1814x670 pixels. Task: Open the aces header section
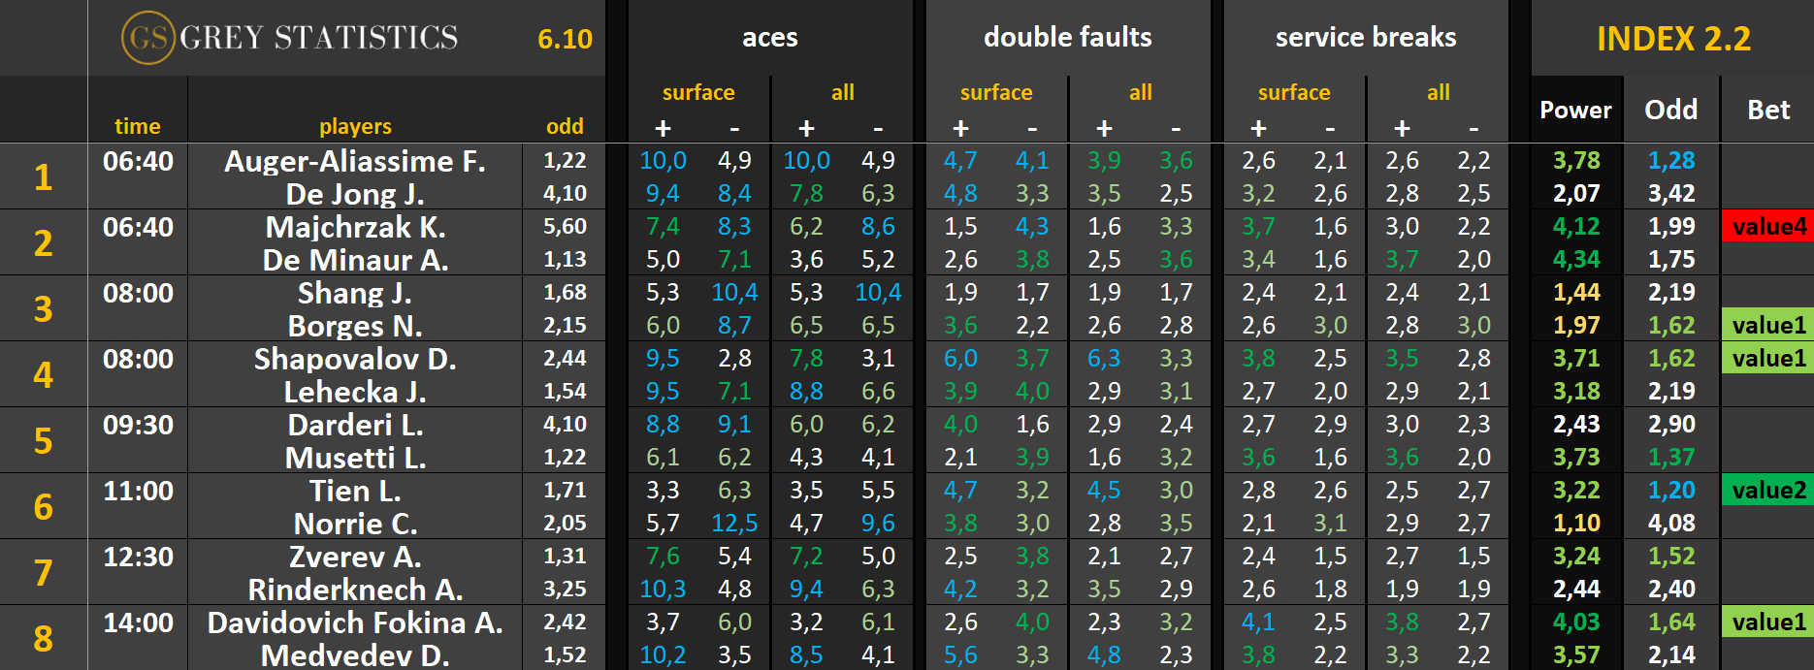[770, 38]
